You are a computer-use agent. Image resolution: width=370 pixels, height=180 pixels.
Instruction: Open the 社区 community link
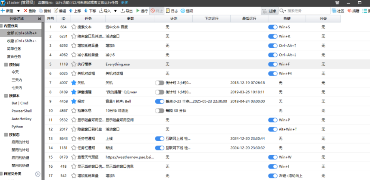point(338,11)
